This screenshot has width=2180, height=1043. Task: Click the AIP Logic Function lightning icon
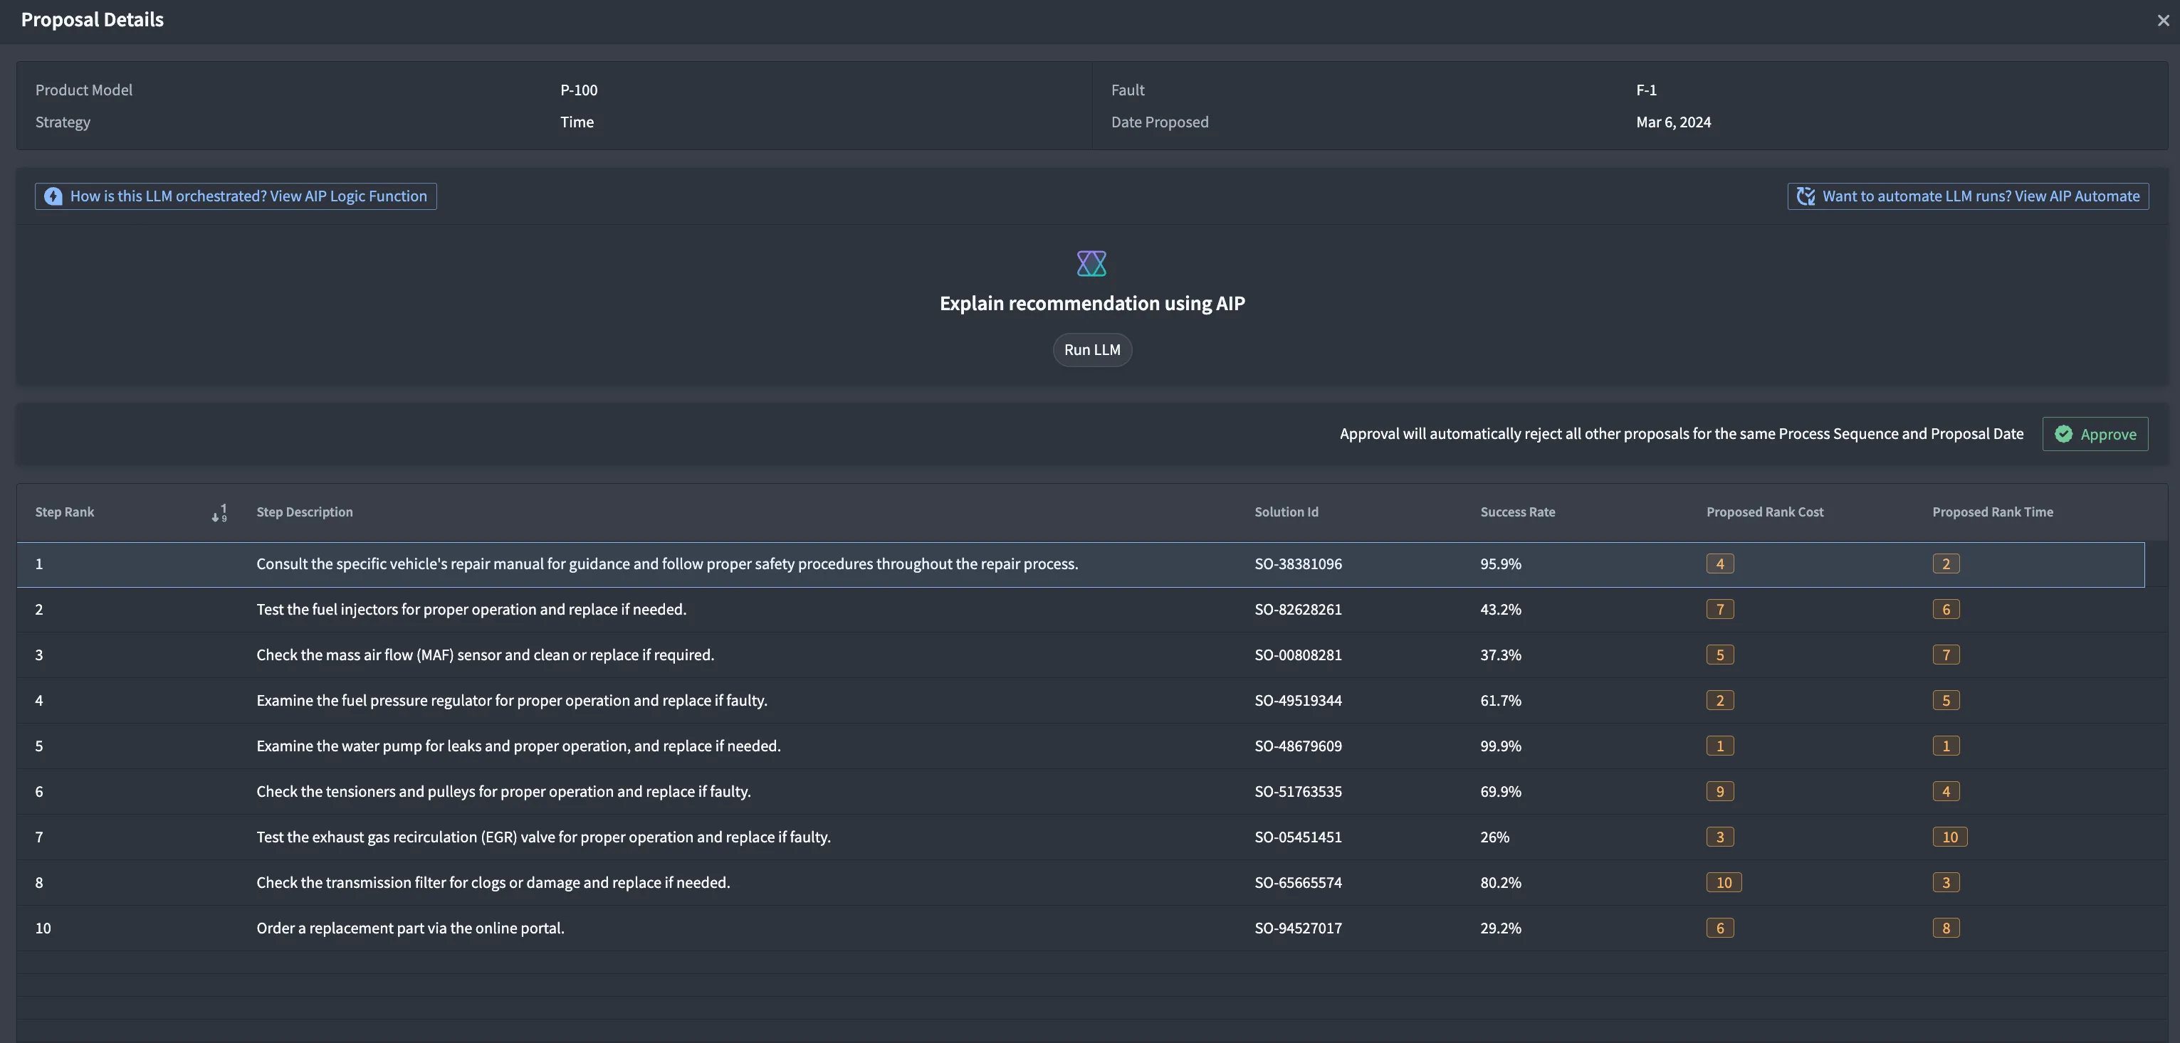pyautogui.click(x=53, y=196)
